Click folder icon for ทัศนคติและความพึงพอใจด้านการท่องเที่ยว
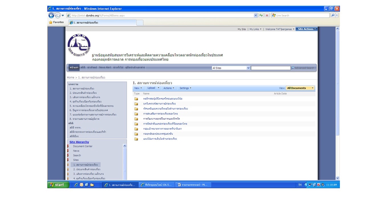The height and width of the screenshot is (205, 365). click(136, 109)
